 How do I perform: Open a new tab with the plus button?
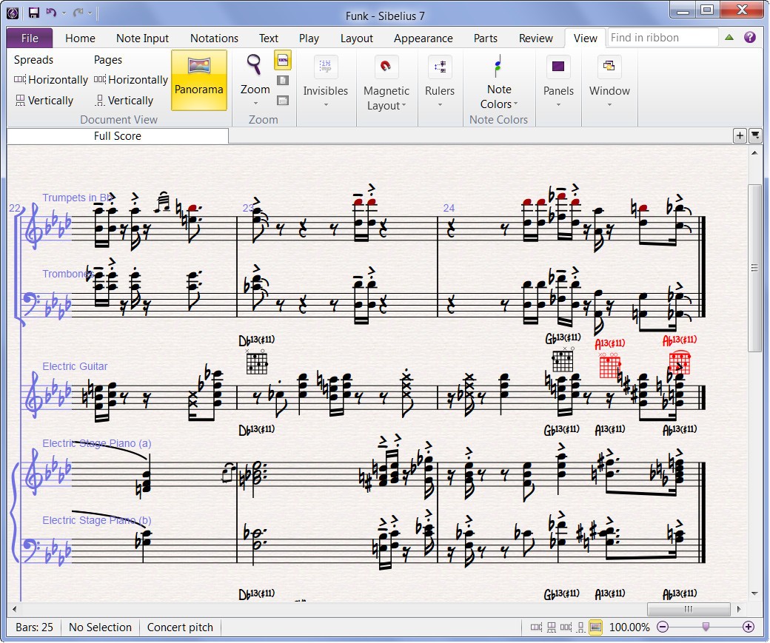pyautogui.click(x=740, y=135)
